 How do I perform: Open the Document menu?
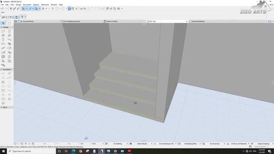pos(27,5)
